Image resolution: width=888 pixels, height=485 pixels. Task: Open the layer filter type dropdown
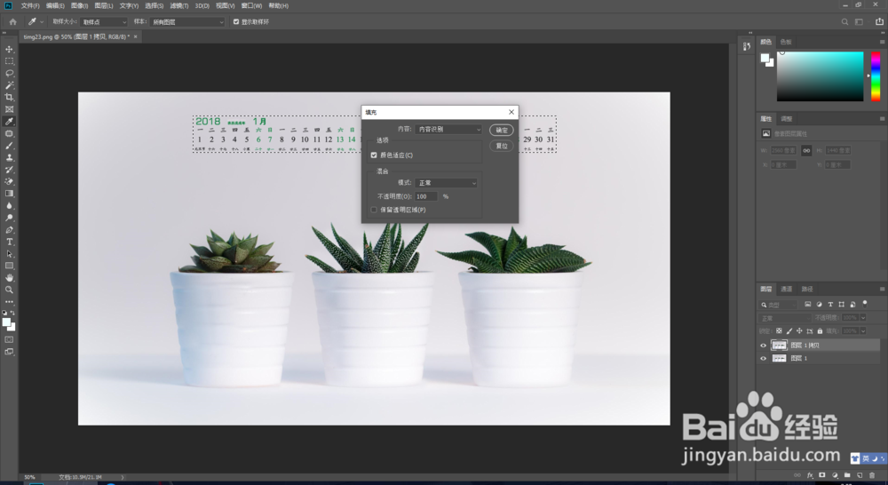click(x=779, y=305)
